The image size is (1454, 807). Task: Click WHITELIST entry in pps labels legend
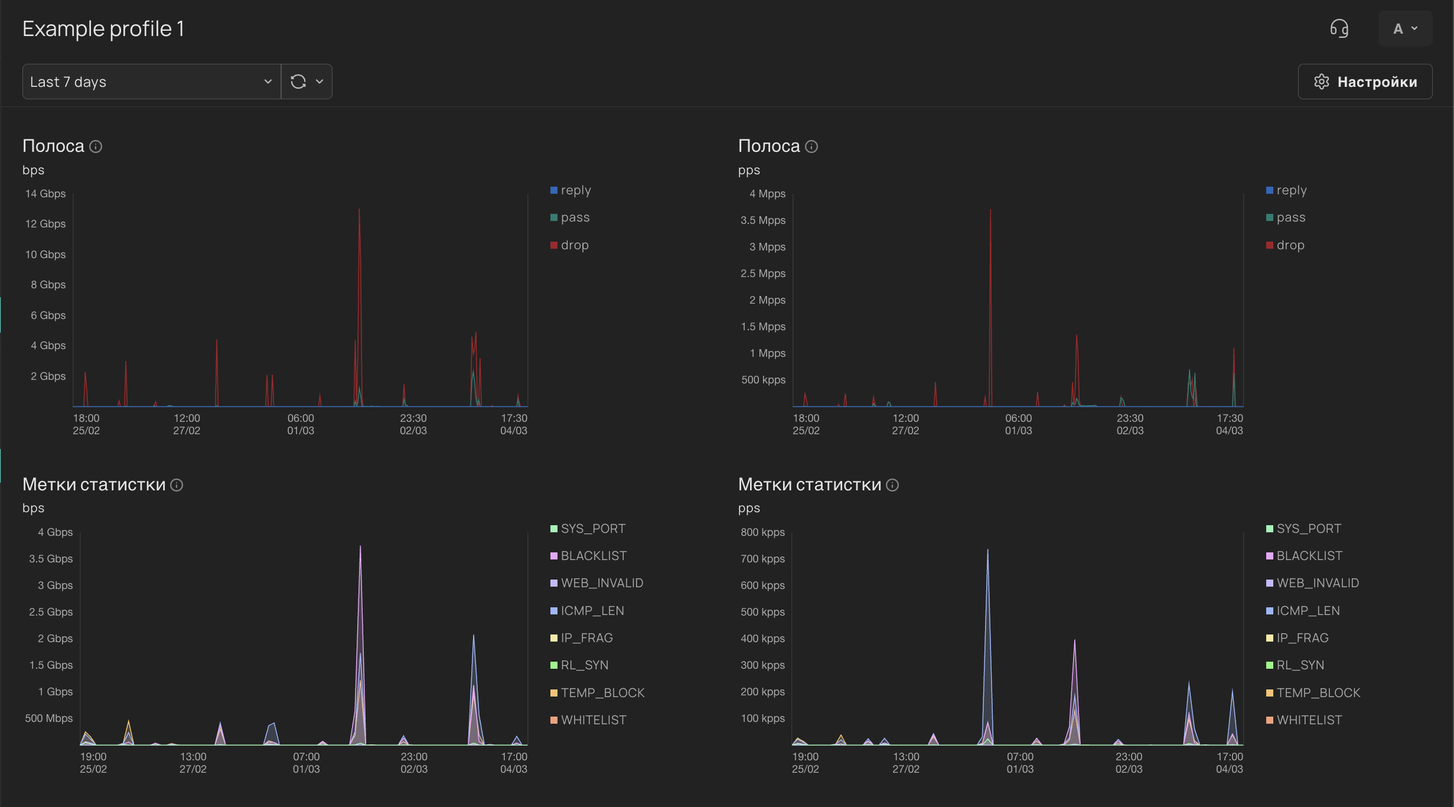1309,720
